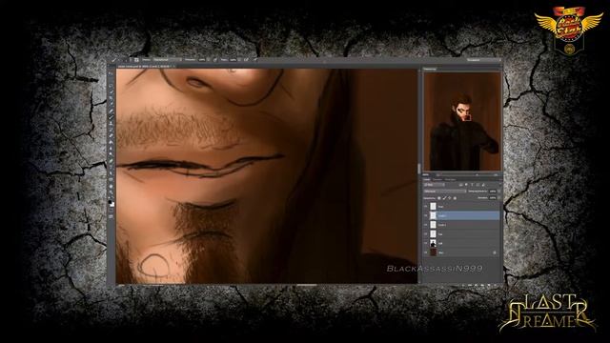Screen dimensions: 610x343
Task: Click the layer Opacity value field
Action: (493, 191)
